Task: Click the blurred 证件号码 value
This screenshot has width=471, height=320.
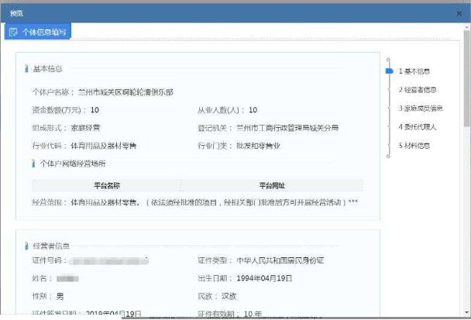Action: point(109,261)
